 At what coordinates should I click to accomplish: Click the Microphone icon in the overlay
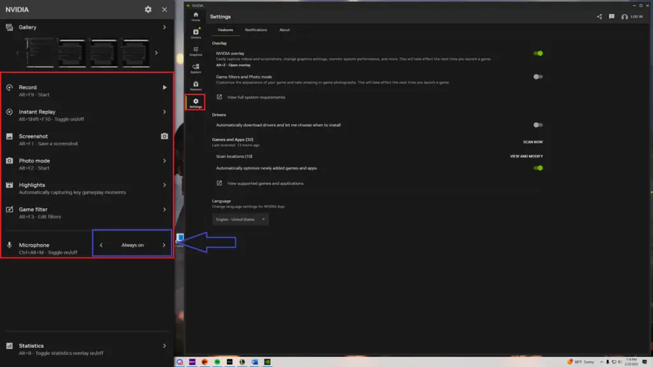(x=9, y=245)
